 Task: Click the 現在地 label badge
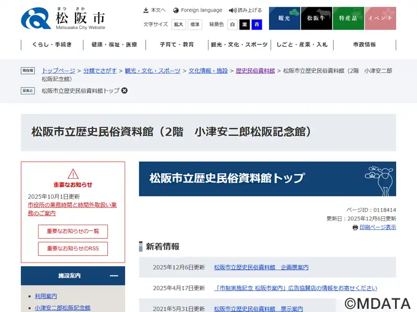click(28, 71)
